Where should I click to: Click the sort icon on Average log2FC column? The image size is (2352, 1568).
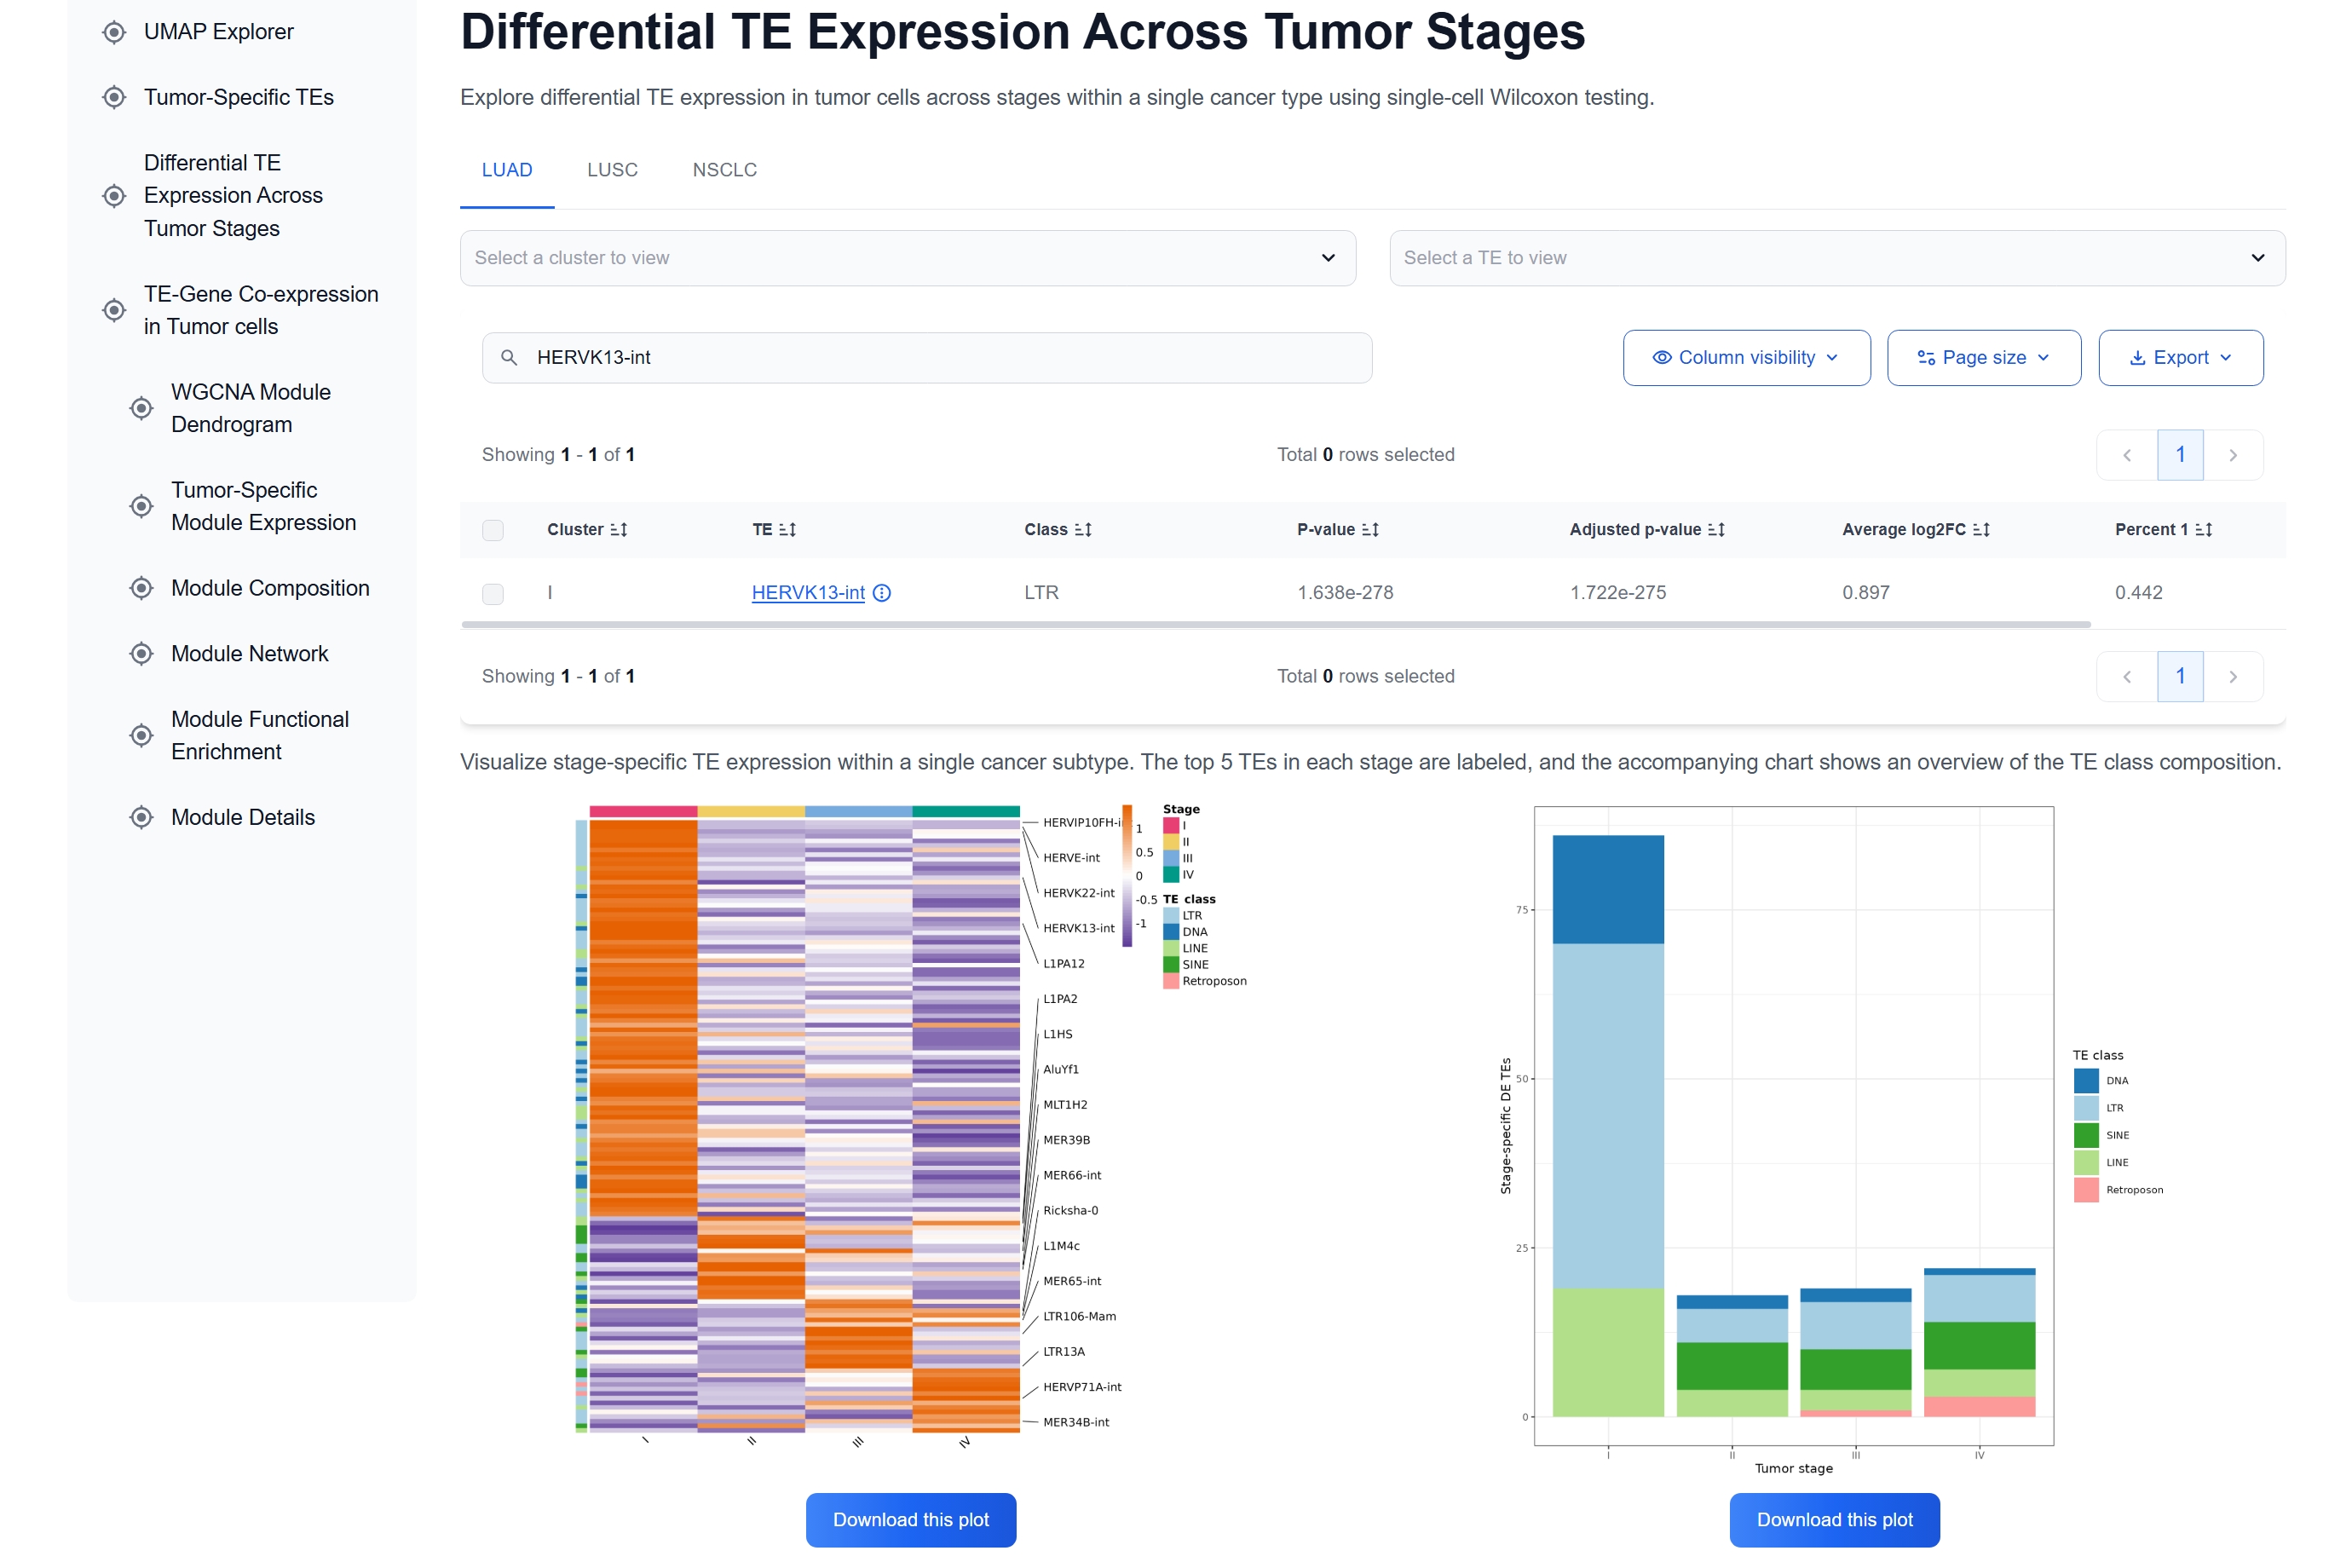pyautogui.click(x=1981, y=529)
